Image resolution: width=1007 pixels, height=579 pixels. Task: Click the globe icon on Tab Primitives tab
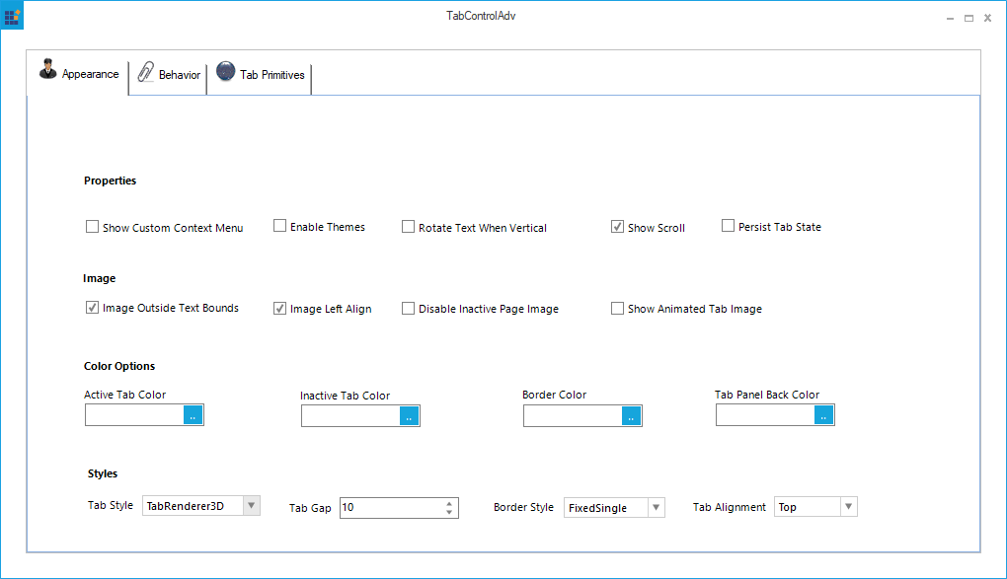225,71
